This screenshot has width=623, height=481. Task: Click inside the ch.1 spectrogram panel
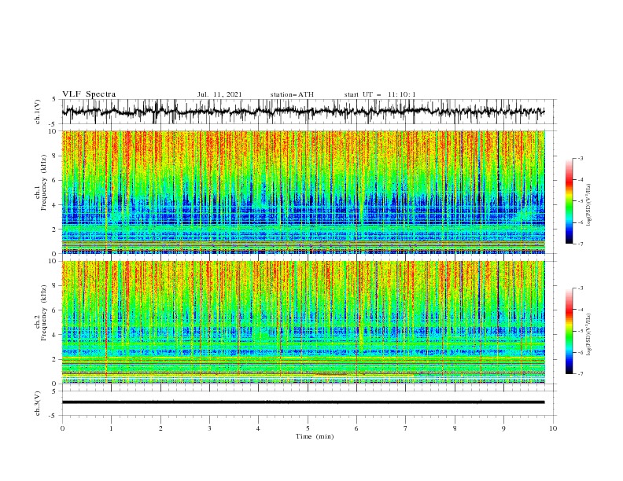click(304, 192)
